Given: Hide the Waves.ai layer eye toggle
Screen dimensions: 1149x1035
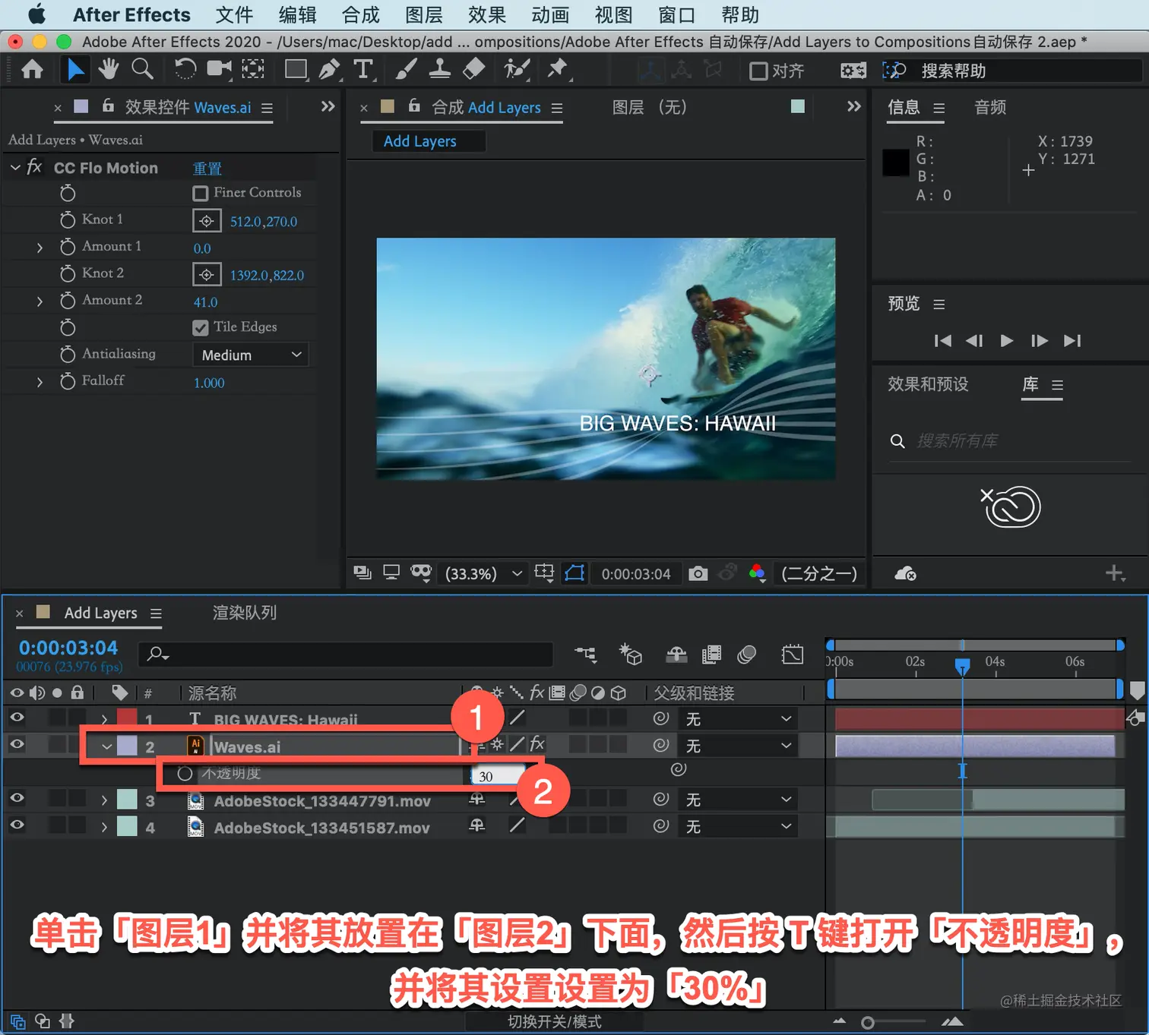Looking at the screenshot, I should pos(16,745).
